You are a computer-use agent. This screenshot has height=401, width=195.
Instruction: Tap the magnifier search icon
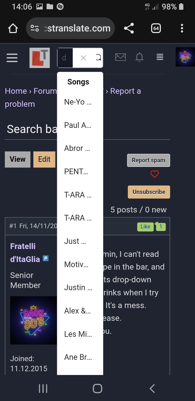[98, 58]
